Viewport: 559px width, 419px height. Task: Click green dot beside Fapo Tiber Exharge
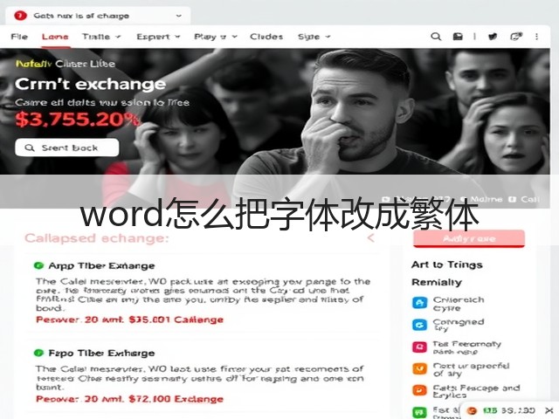[x=38, y=353]
